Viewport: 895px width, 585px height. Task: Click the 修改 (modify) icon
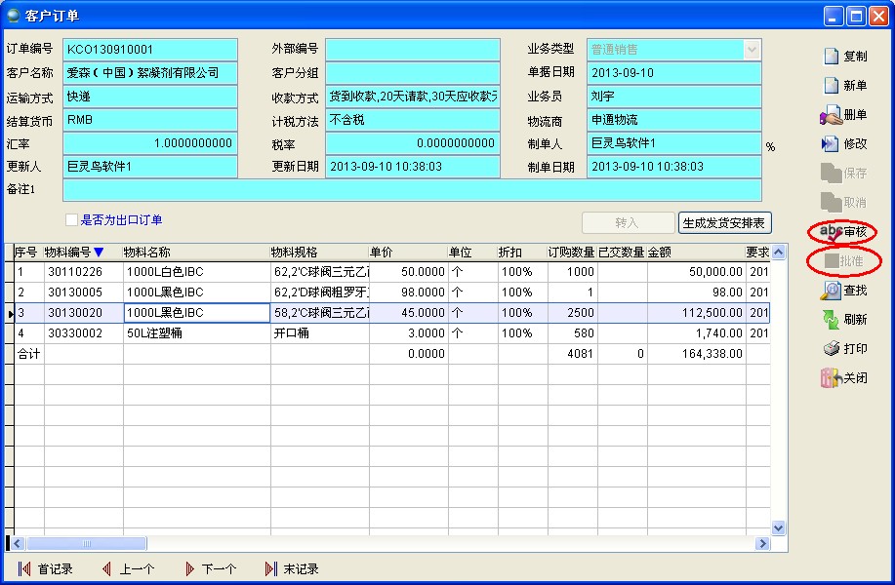tap(832, 144)
